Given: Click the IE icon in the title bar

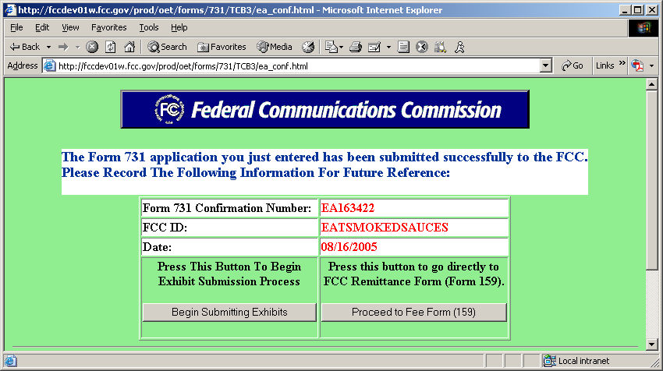Looking at the screenshot, I should 10,9.
